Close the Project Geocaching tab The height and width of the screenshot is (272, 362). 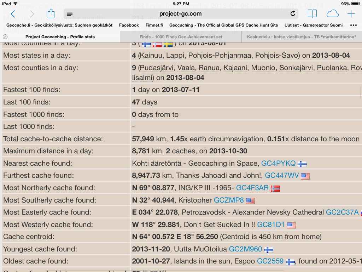(5, 37)
